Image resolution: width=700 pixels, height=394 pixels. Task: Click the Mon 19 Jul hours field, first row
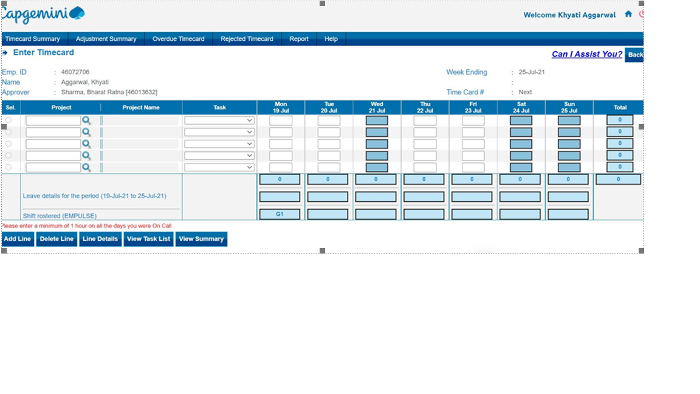click(281, 120)
